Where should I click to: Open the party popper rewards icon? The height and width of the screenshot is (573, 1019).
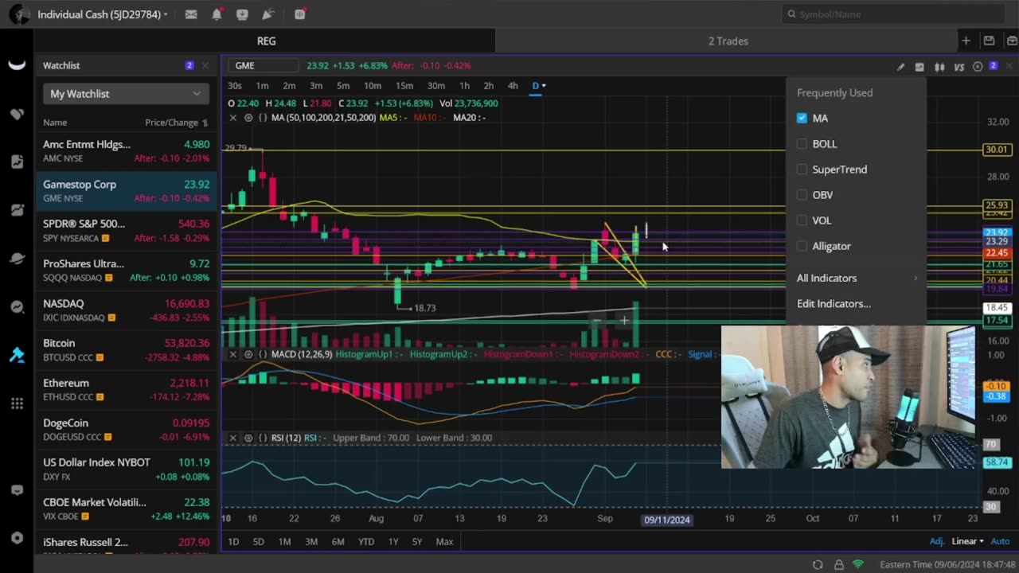(x=268, y=14)
